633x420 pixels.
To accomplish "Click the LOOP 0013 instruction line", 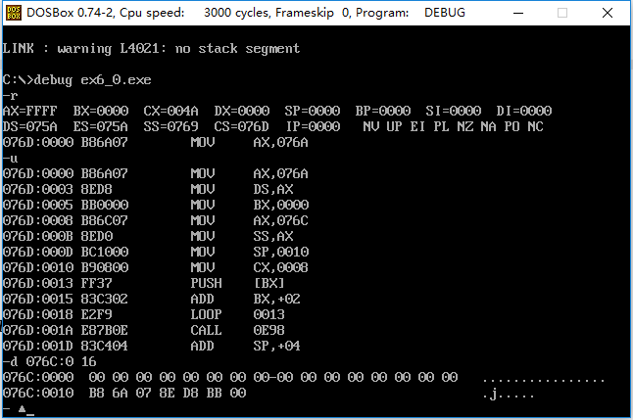I will click(144, 314).
